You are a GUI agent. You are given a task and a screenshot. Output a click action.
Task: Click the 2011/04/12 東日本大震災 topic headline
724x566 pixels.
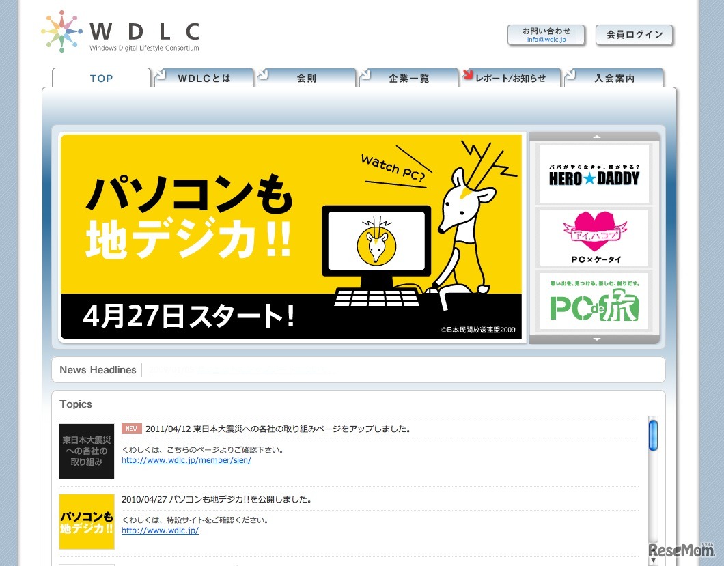(278, 429)
